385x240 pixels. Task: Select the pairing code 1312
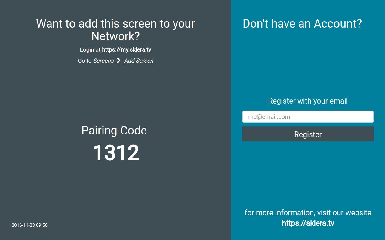pyautogui.click(x=116, y=153)
